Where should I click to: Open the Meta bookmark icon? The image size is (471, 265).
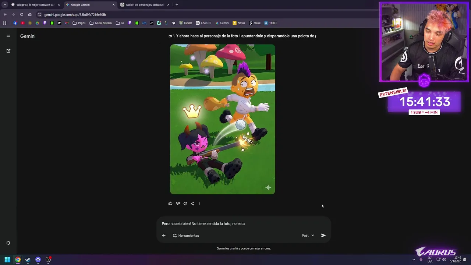pos(144,23)
